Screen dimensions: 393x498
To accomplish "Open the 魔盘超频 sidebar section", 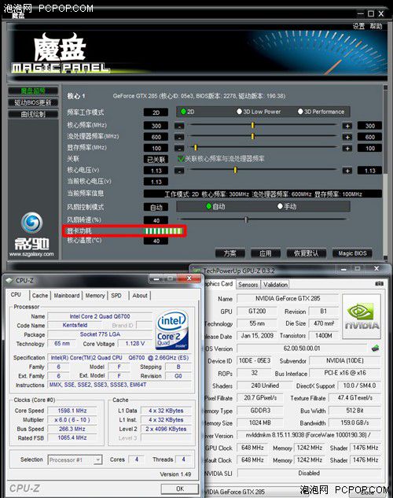I will pos(33,91).
